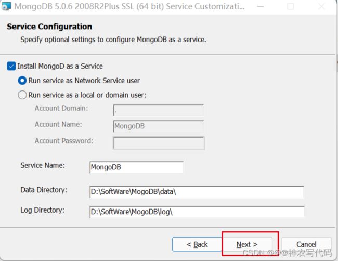Focus the Account Name field containing MongoDB
The image size is (338, 261).
pyautogui.click(x=159, y=126)
